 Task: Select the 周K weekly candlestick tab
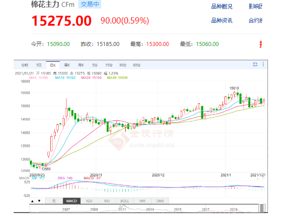coord(67,65)
